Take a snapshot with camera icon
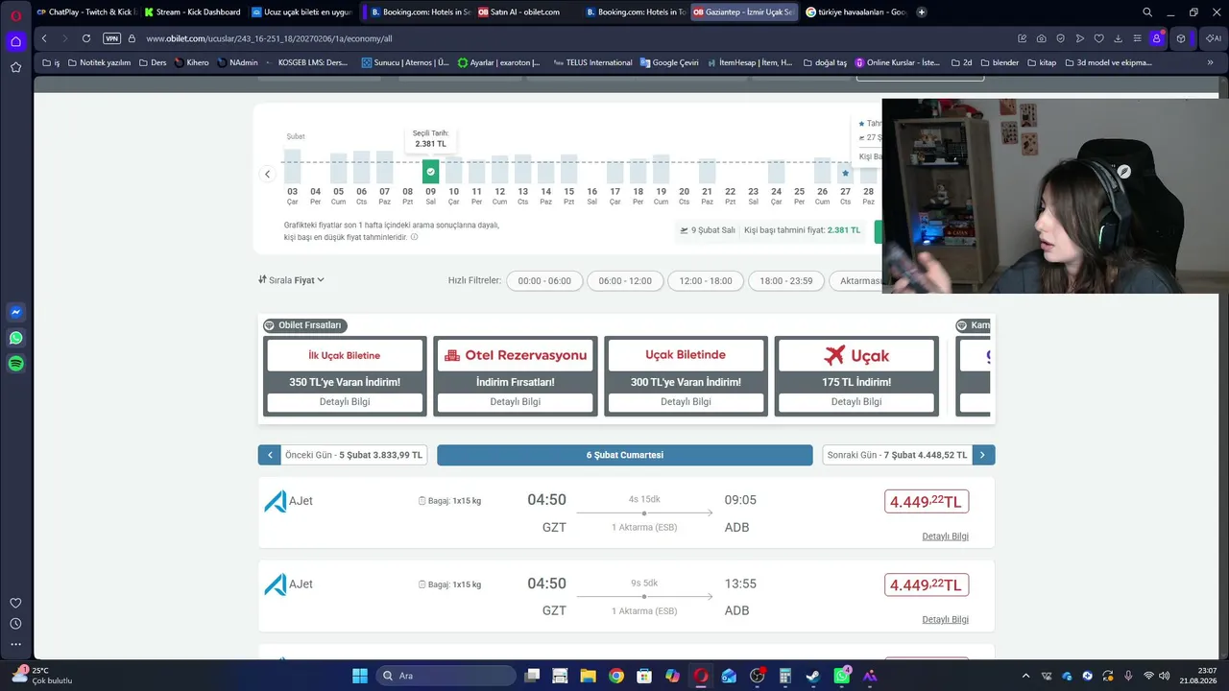Viewport: 1229px width, 691px height. click(1042, 38)
